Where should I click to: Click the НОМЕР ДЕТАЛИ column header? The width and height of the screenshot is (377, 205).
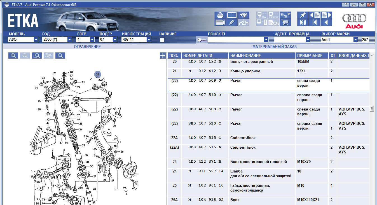pos(205,56)
